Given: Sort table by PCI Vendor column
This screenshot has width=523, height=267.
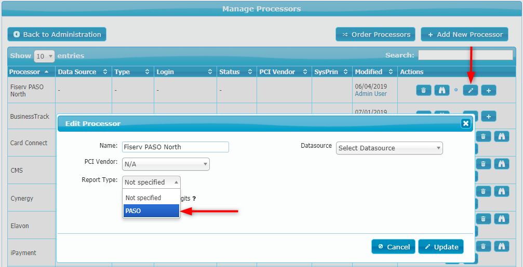Looking at the screenshot, I should point(284,72).
